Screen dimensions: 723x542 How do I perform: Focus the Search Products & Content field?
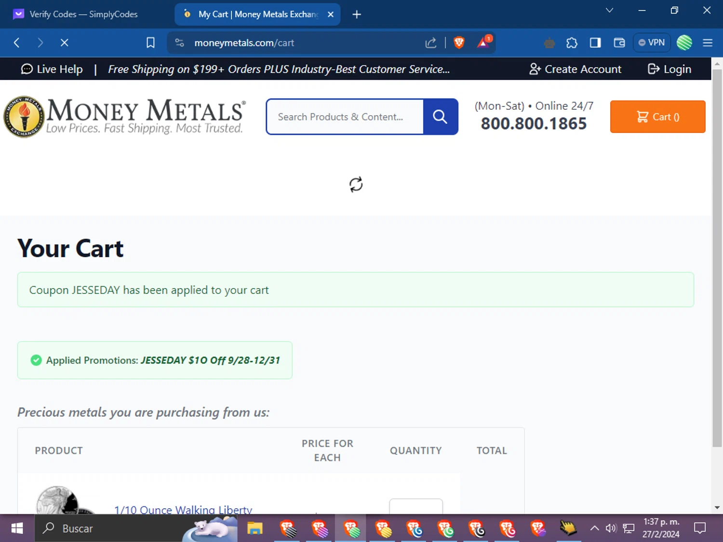(x=345, y=117)
